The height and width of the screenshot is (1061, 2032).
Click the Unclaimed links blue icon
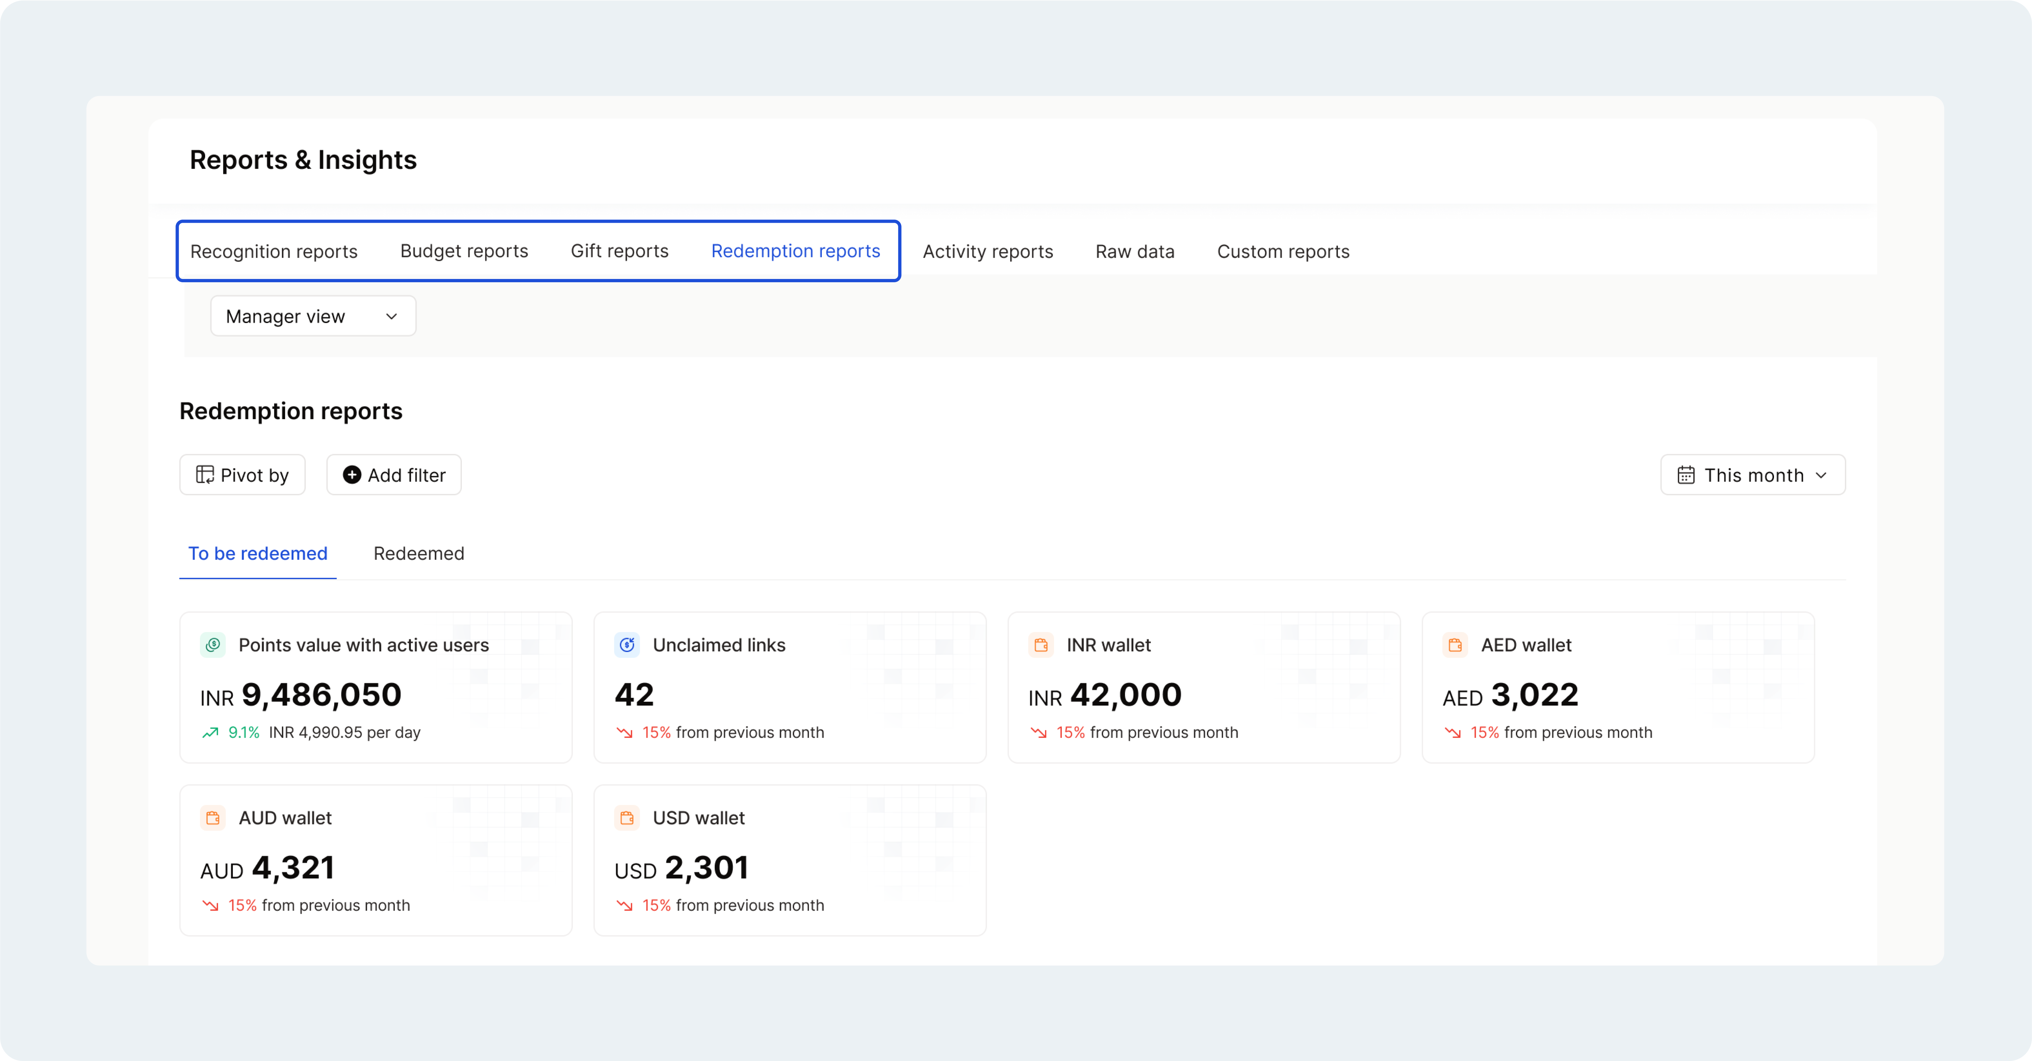pyautogui.click(x=627, y=645)
